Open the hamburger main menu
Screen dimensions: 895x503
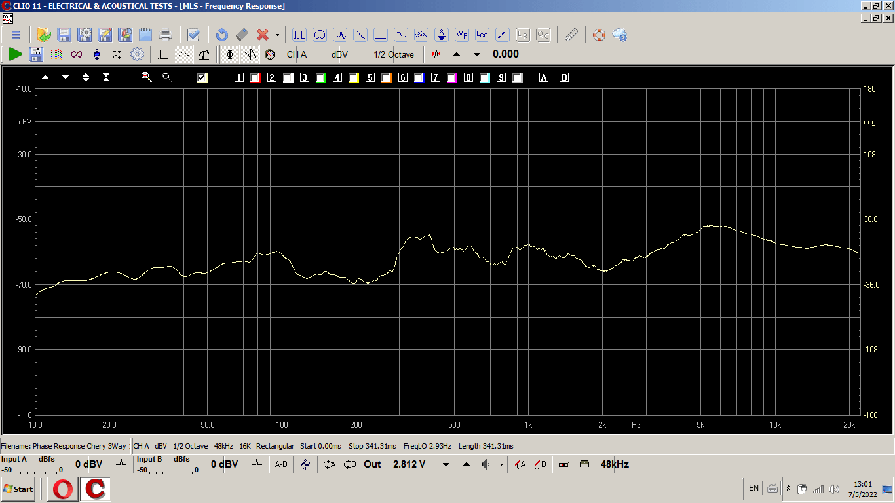16,35
